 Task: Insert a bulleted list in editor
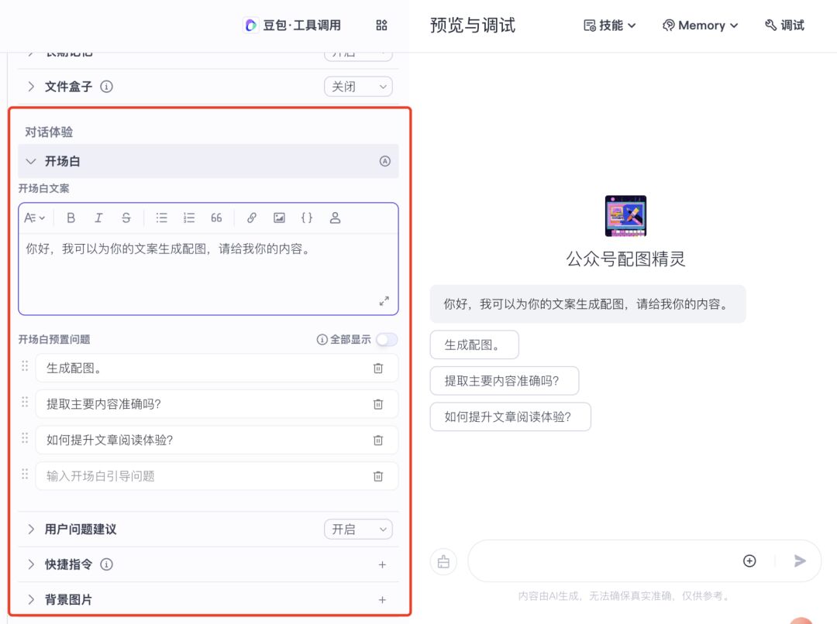click(x=161, y=218)
